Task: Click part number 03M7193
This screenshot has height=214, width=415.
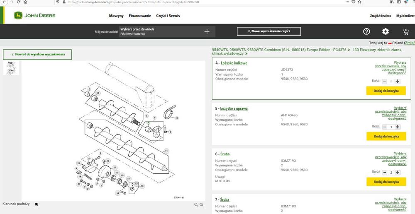Action: pyautogui.click(x=288, y=161)
